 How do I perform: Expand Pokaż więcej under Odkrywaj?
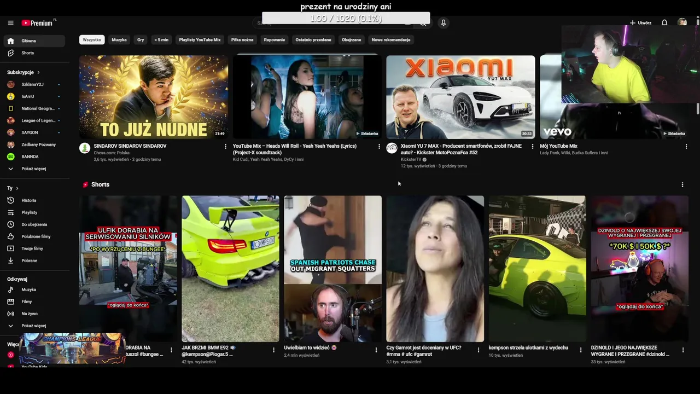(x=34, y=326)
